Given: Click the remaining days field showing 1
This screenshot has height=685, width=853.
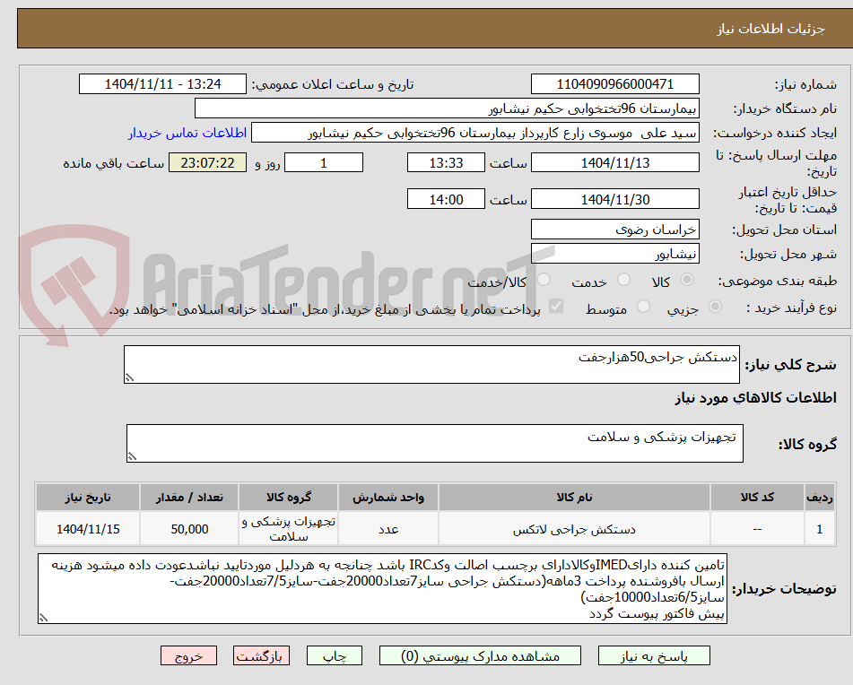Looking at the screenshot, I should 324,162.
